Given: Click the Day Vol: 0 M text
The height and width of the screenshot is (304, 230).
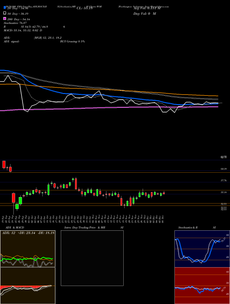Looking at the screenshot, I should click(144, 13).
